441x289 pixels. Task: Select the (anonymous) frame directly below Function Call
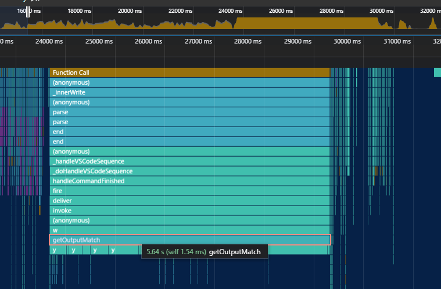pos(189,82)
